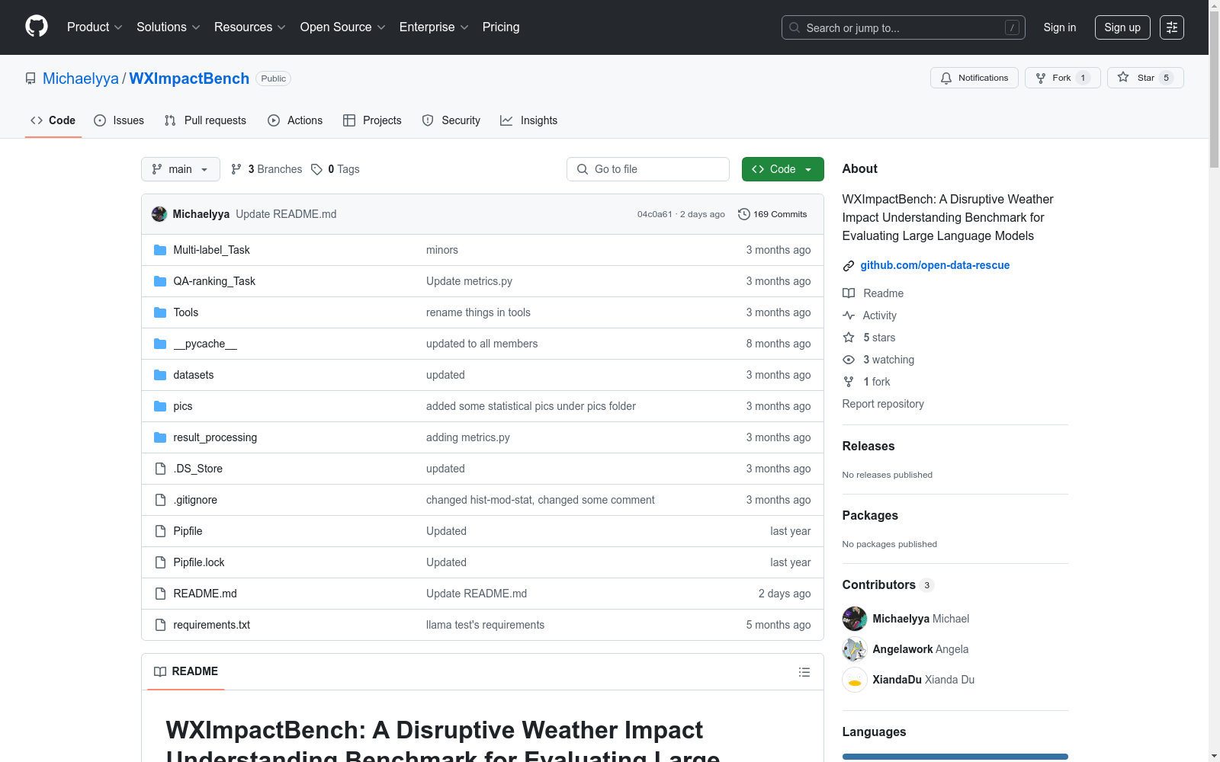Click the Go to file input

648,169
